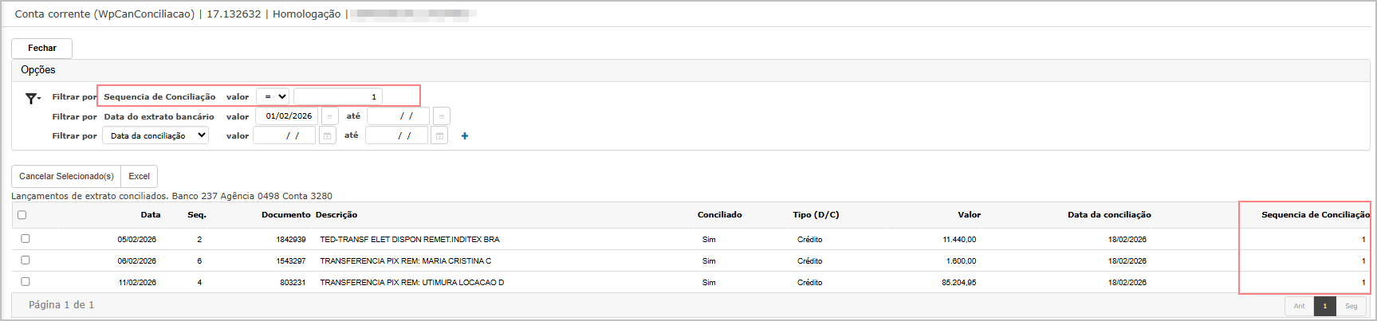Click the Fechar button
Screen dimensions: 1377x321
(42, 49)
